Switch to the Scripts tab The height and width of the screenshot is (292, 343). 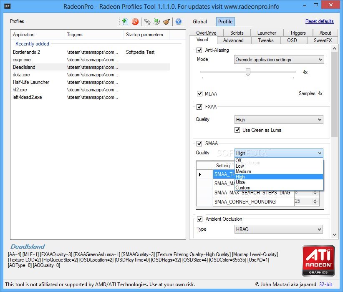click(237, 33)
